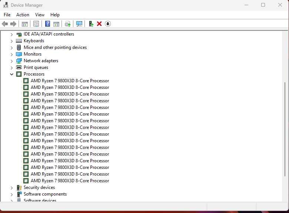Screen dimensions: 289x213
Task: Expand the Software components node
Action: click(x=11, y=194)
